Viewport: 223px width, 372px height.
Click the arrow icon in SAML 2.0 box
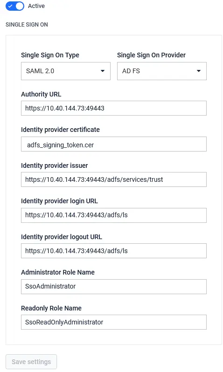(x=103, y=71)
